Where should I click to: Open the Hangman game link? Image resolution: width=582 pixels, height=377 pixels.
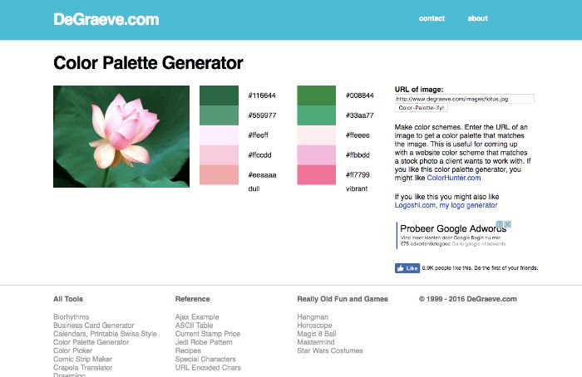tap(313, 317)
